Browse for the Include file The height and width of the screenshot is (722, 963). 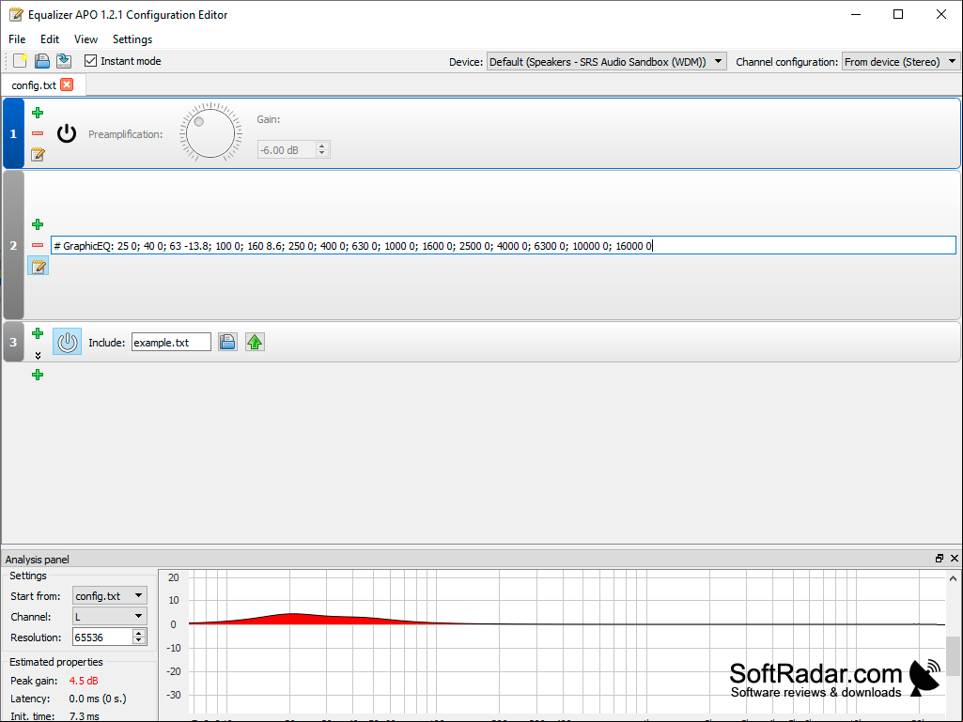pos(227,342)
